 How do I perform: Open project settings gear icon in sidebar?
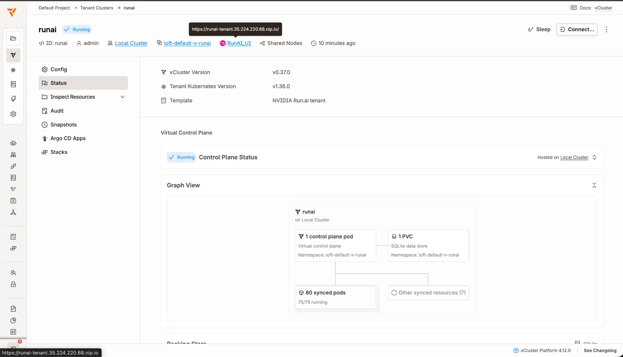point(13,114)
